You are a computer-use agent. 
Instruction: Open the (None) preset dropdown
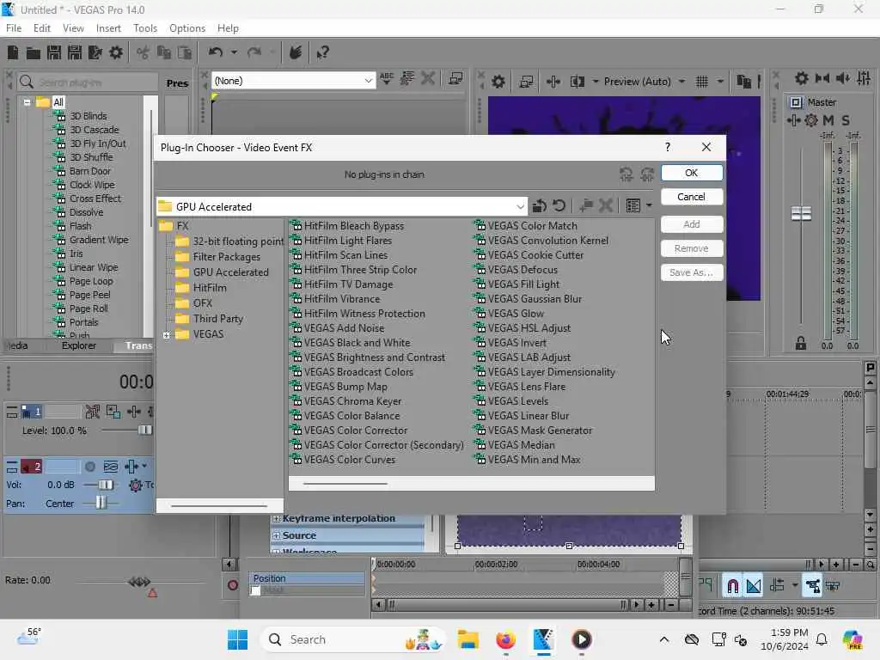[368, 81]
